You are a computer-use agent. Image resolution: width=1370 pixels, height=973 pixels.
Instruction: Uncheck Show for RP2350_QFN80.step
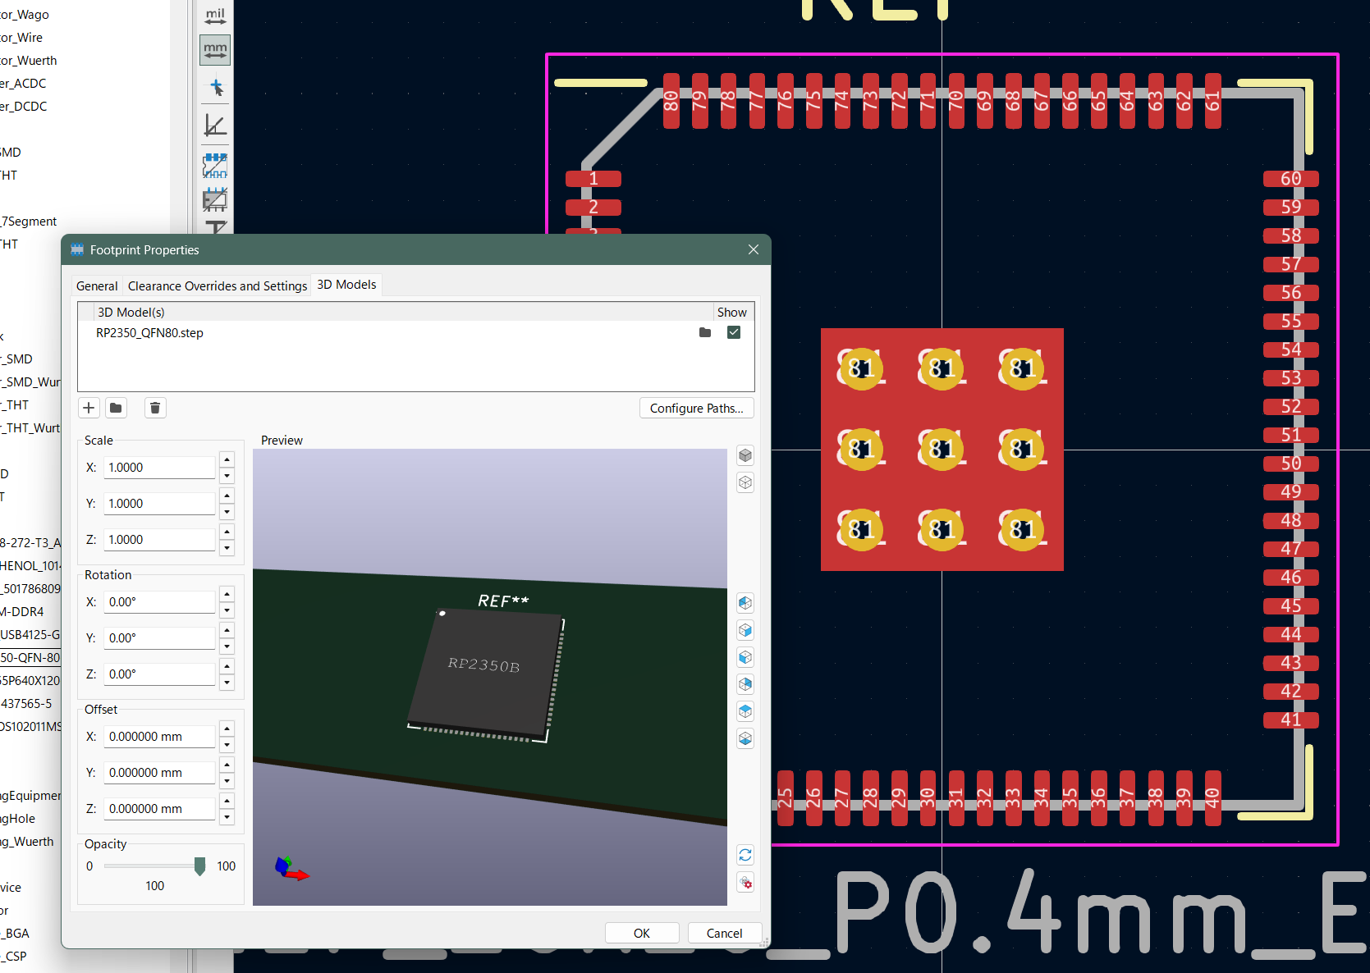[x=734, y=332]
